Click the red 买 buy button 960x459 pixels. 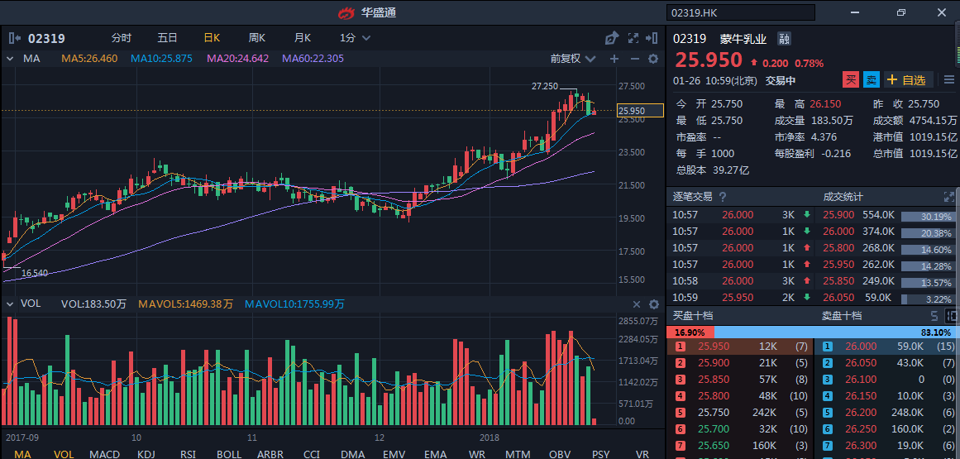tap(851, 80)
